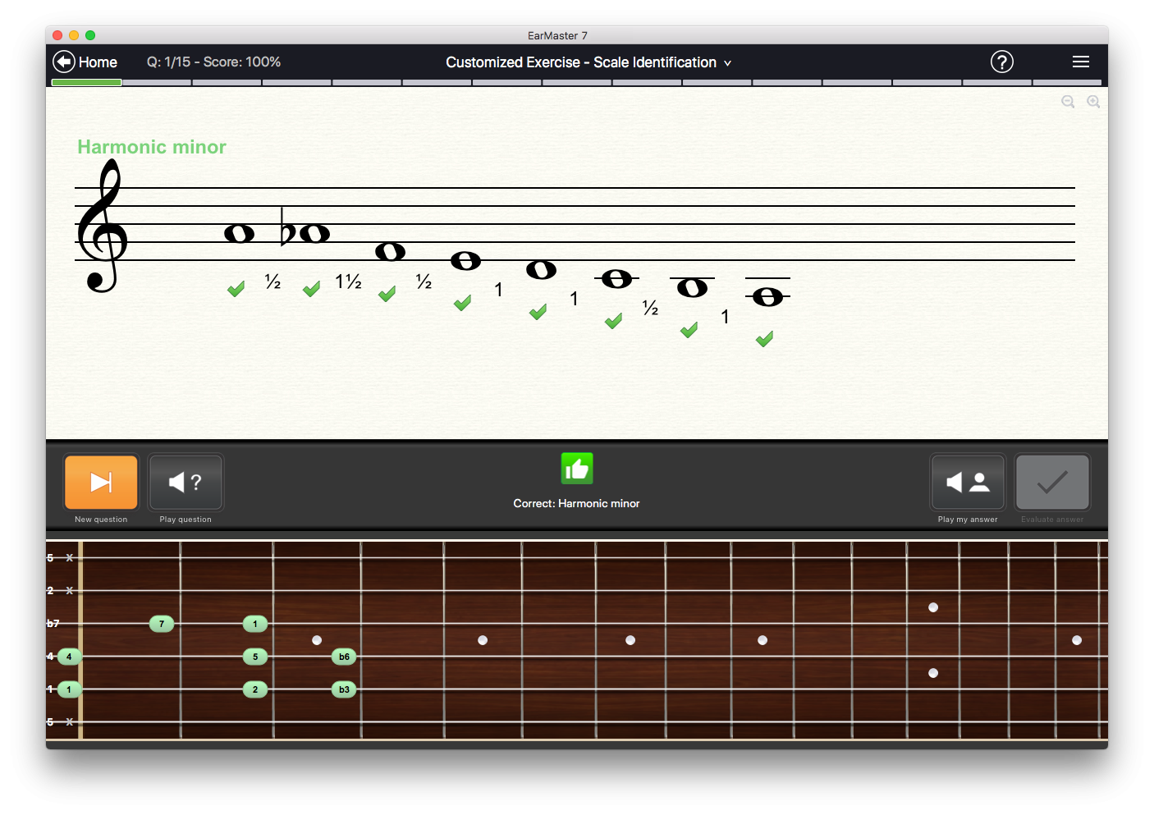This screenshot has height=815, width=1154.
Task: Click the treble clef symbol
Action: (102, 226)
